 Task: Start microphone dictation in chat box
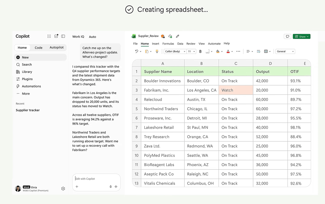[x=110, y=187]
